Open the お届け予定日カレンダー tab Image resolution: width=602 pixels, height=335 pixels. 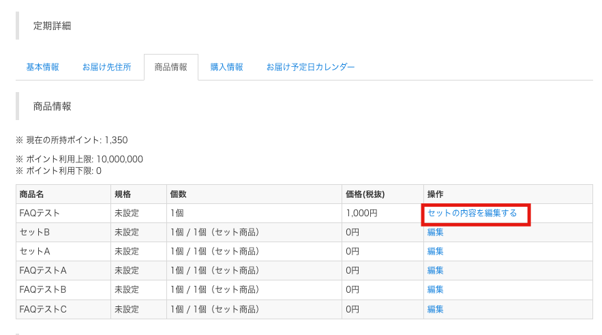click(x=311, y=68)
